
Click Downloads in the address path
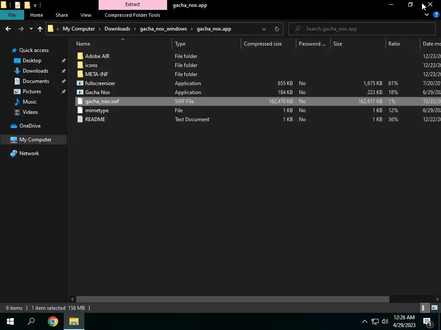point(117,29)
